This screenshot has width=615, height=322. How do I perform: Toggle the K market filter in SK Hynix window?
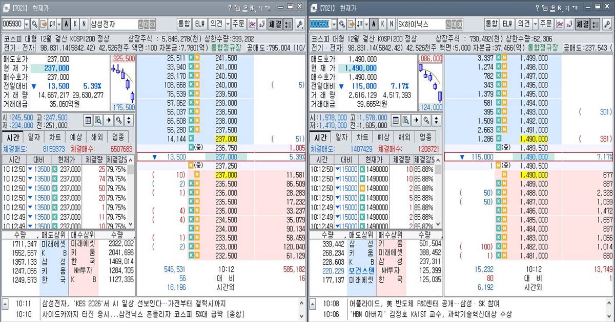point(383,24)
